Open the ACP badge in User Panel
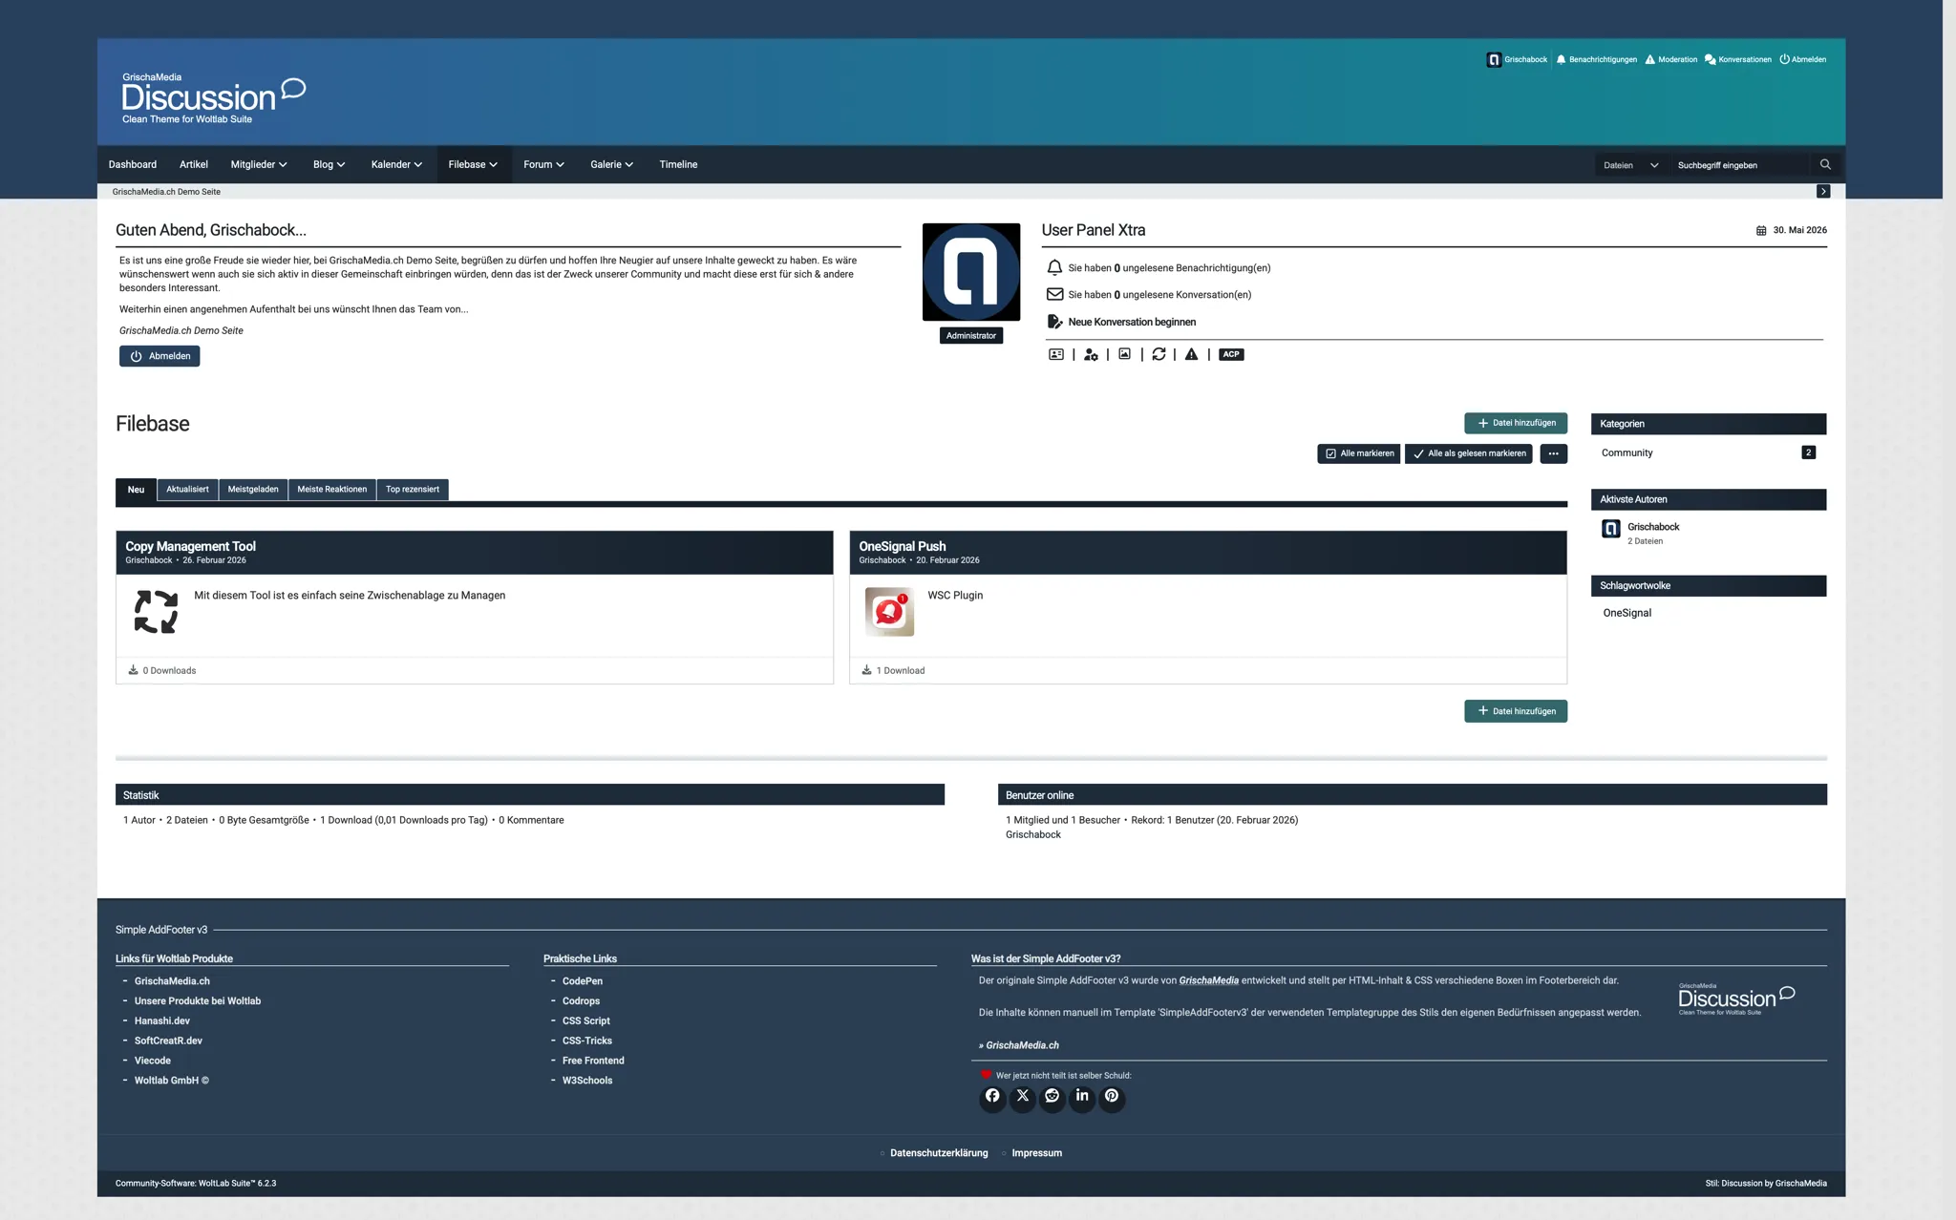 pos(1231,354)
